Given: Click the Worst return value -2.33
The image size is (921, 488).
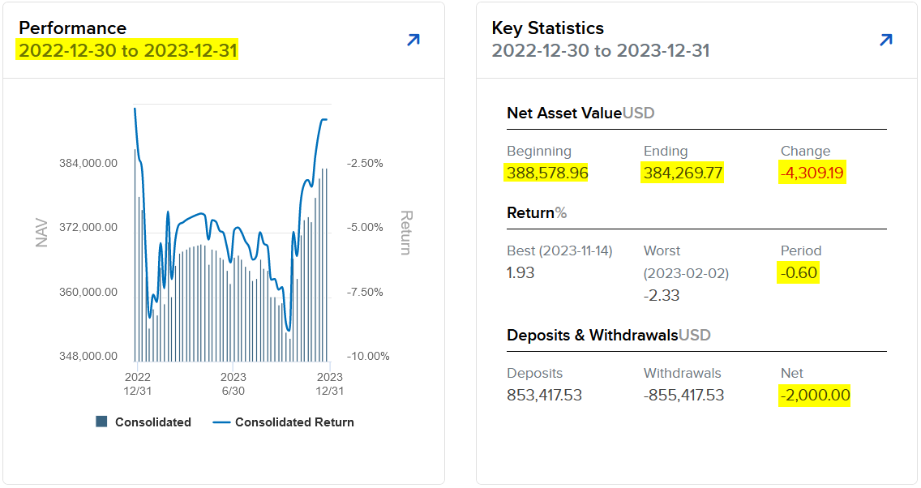Looking at the screenshot, I should click(x=662, y=295).
